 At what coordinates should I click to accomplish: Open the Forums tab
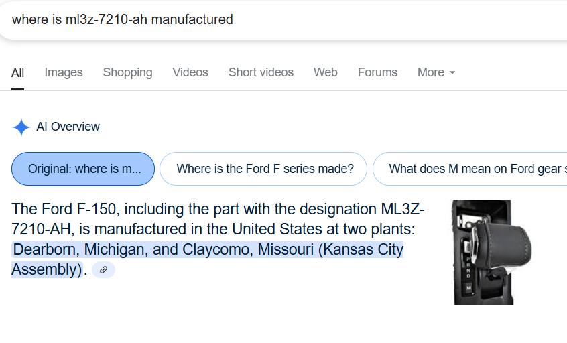[377, 72]
